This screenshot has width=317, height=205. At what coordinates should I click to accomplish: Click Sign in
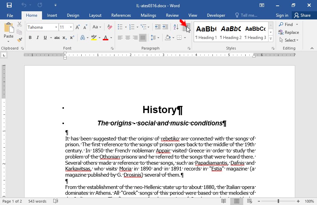(282, 15)
